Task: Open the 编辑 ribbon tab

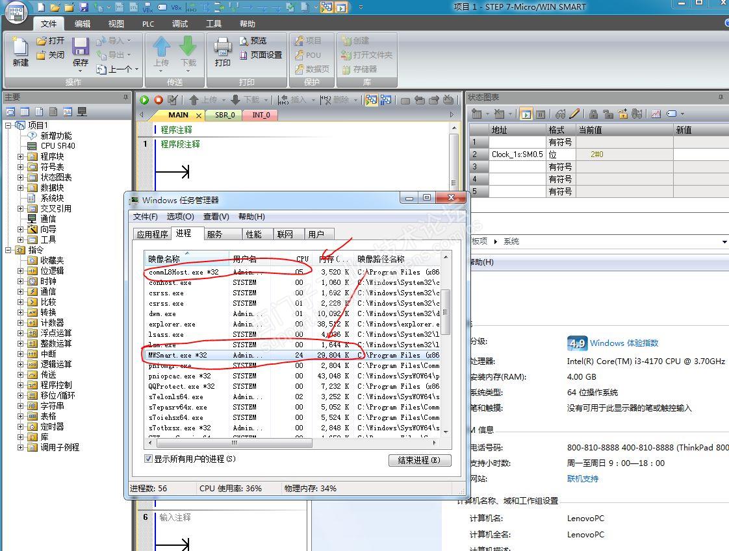Action: click(x=83, y=24)
